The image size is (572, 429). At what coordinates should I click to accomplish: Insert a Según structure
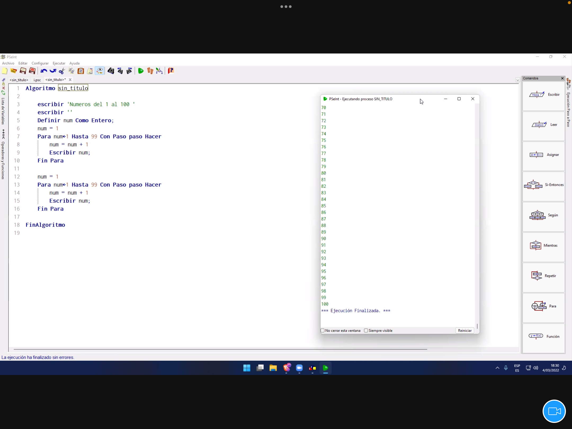[544, 217]
